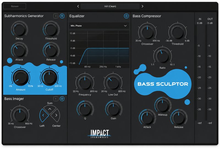
Task: Click the Subharmonics Generator X button
Action: (56, 16)
